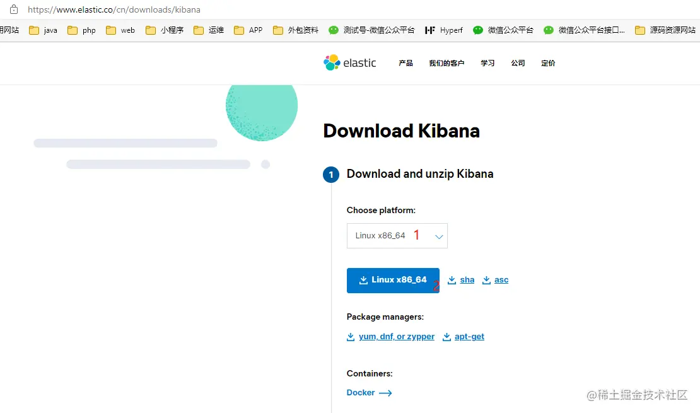This screenshot has width=700, height=413.
Task: Open the 公司 navigation menu
Action: click(518, 64)
